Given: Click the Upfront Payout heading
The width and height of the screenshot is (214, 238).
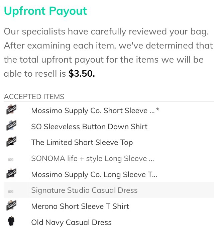Looking at the screenshot, I should (45, 11).
